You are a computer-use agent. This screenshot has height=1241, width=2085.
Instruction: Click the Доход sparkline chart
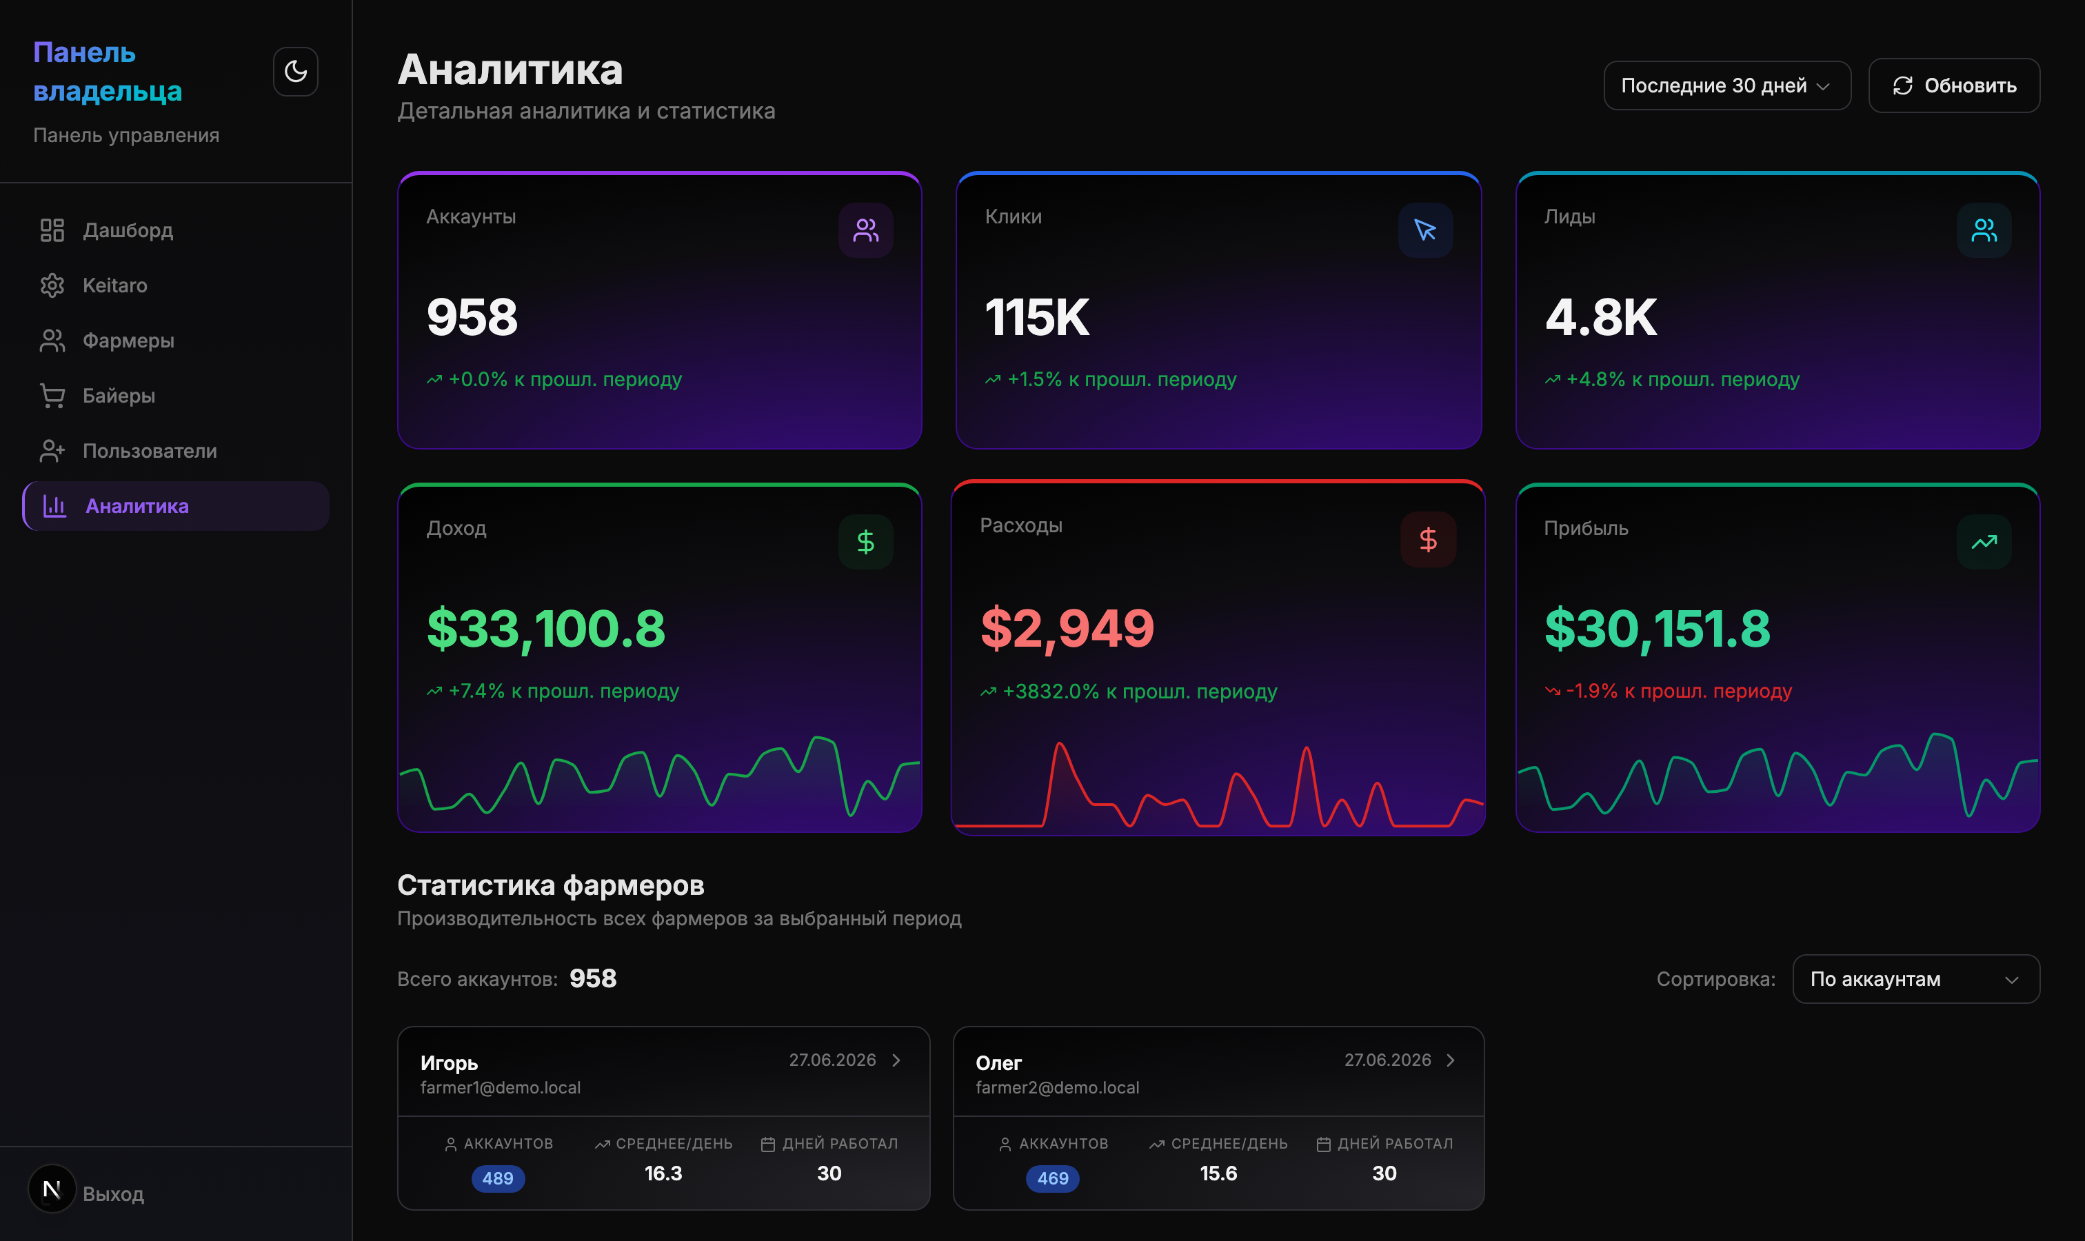(660, 776)
